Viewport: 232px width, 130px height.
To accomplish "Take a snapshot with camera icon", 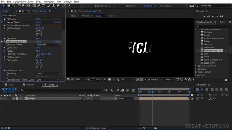I will tap(109, 79).
